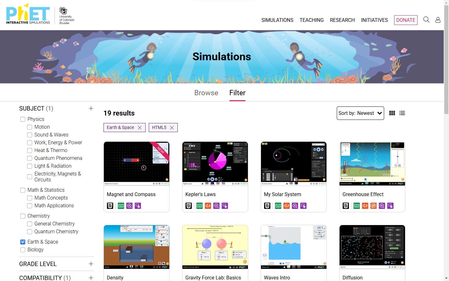The image size is (449, 281).
Task: Click sound icon on Kepler's Laws card
Action: pos(208,206)
